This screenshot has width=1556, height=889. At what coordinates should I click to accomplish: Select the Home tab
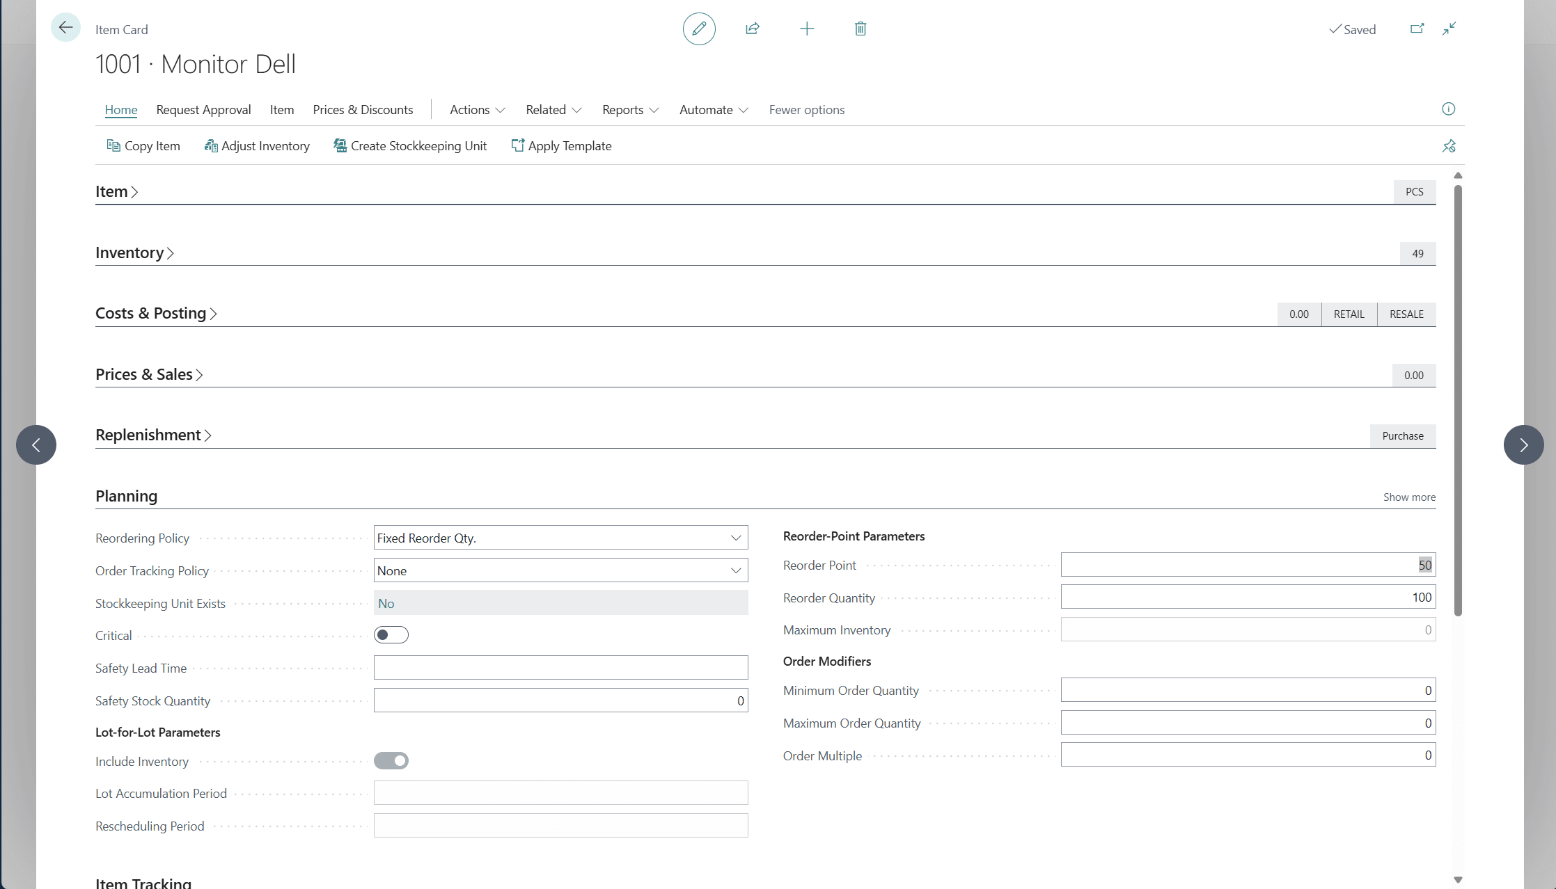tap(121, 110)
